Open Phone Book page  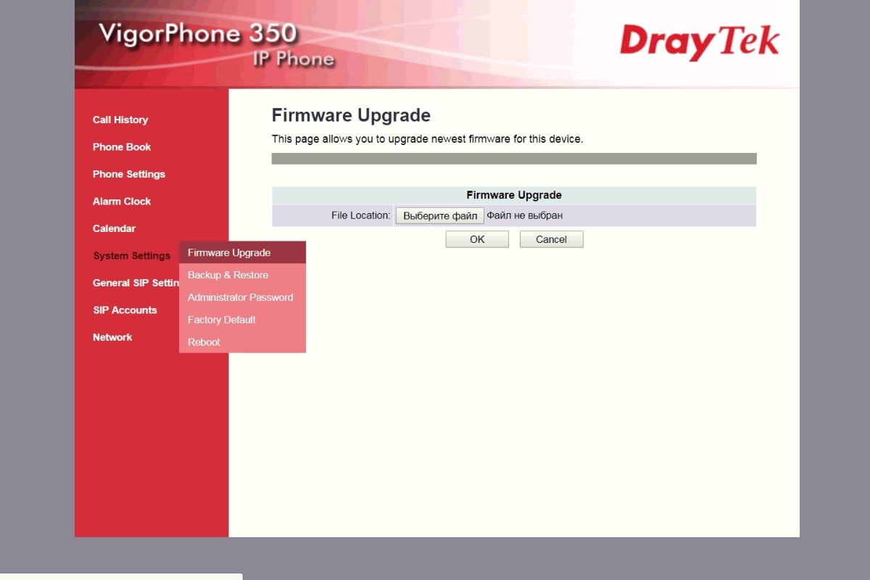coord(122,146)
